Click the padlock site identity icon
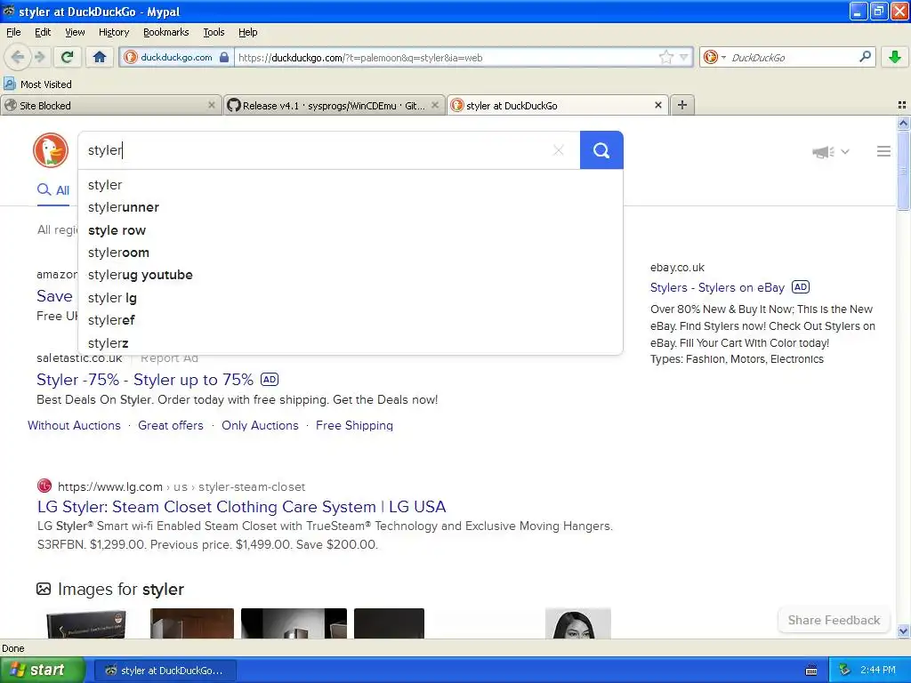 point(224,57)
